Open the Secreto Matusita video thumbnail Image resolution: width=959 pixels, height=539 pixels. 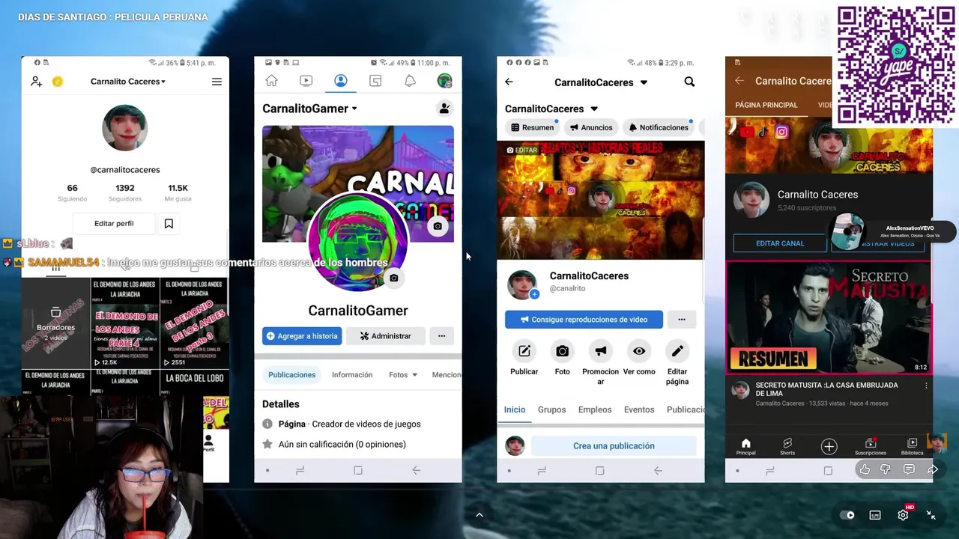click(x=829, y=317)
